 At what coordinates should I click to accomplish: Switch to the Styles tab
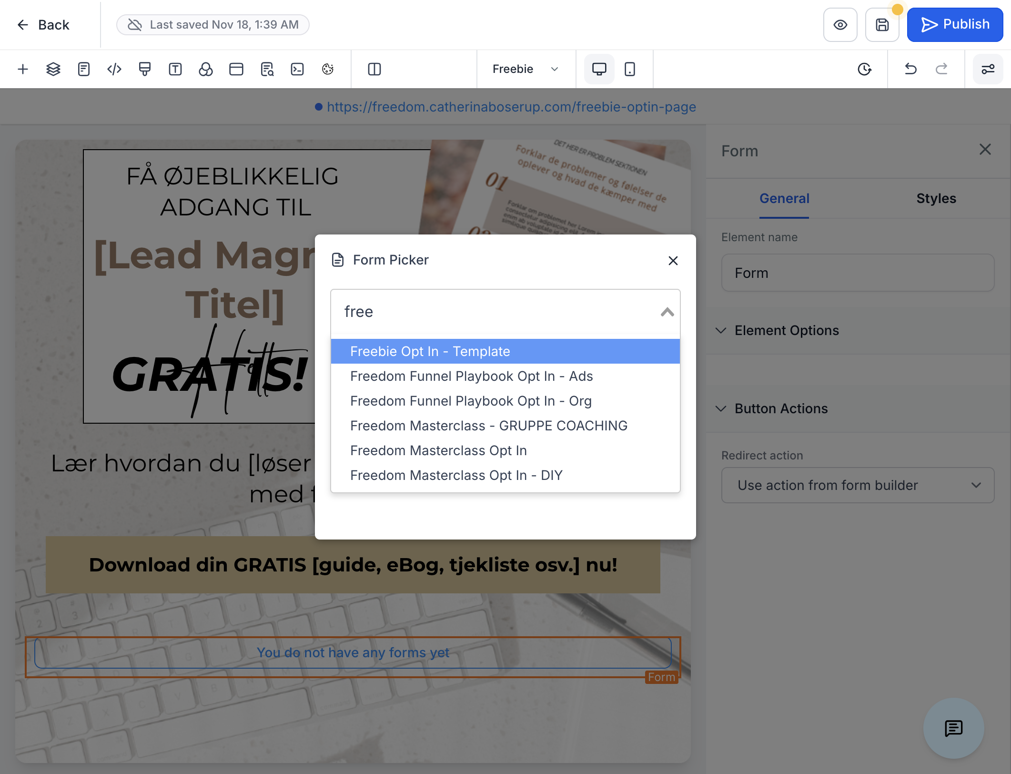pos(936,198)
